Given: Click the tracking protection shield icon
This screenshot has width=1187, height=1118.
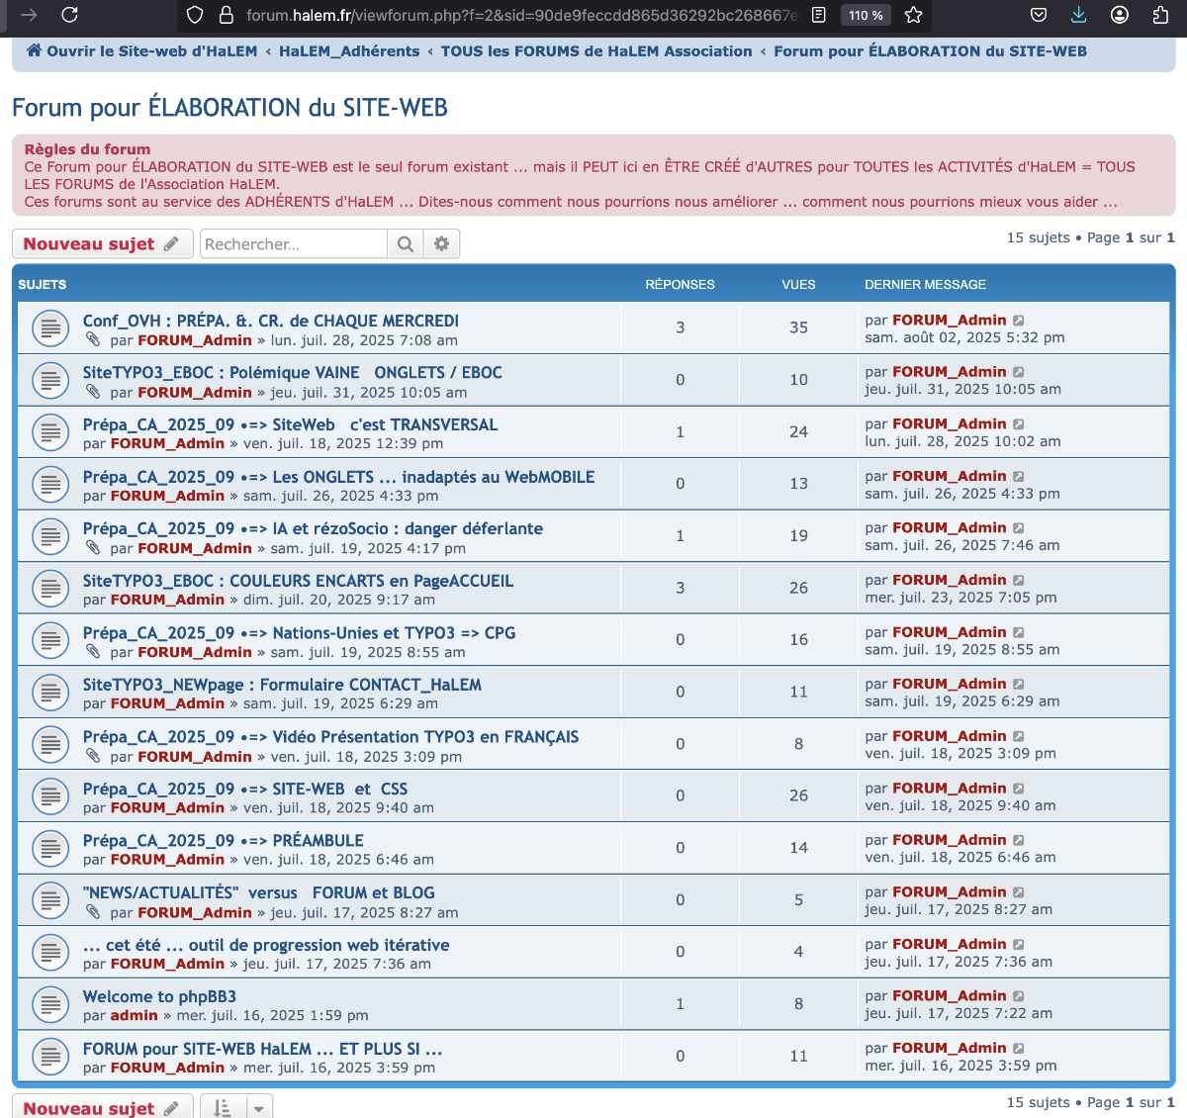Looking at the screenshot, I should (194, 15).
